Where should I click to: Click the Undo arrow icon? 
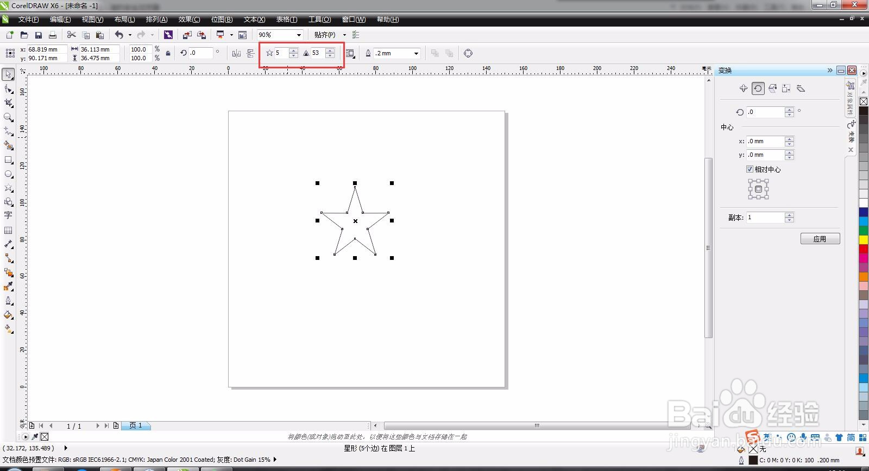(119, 35)
